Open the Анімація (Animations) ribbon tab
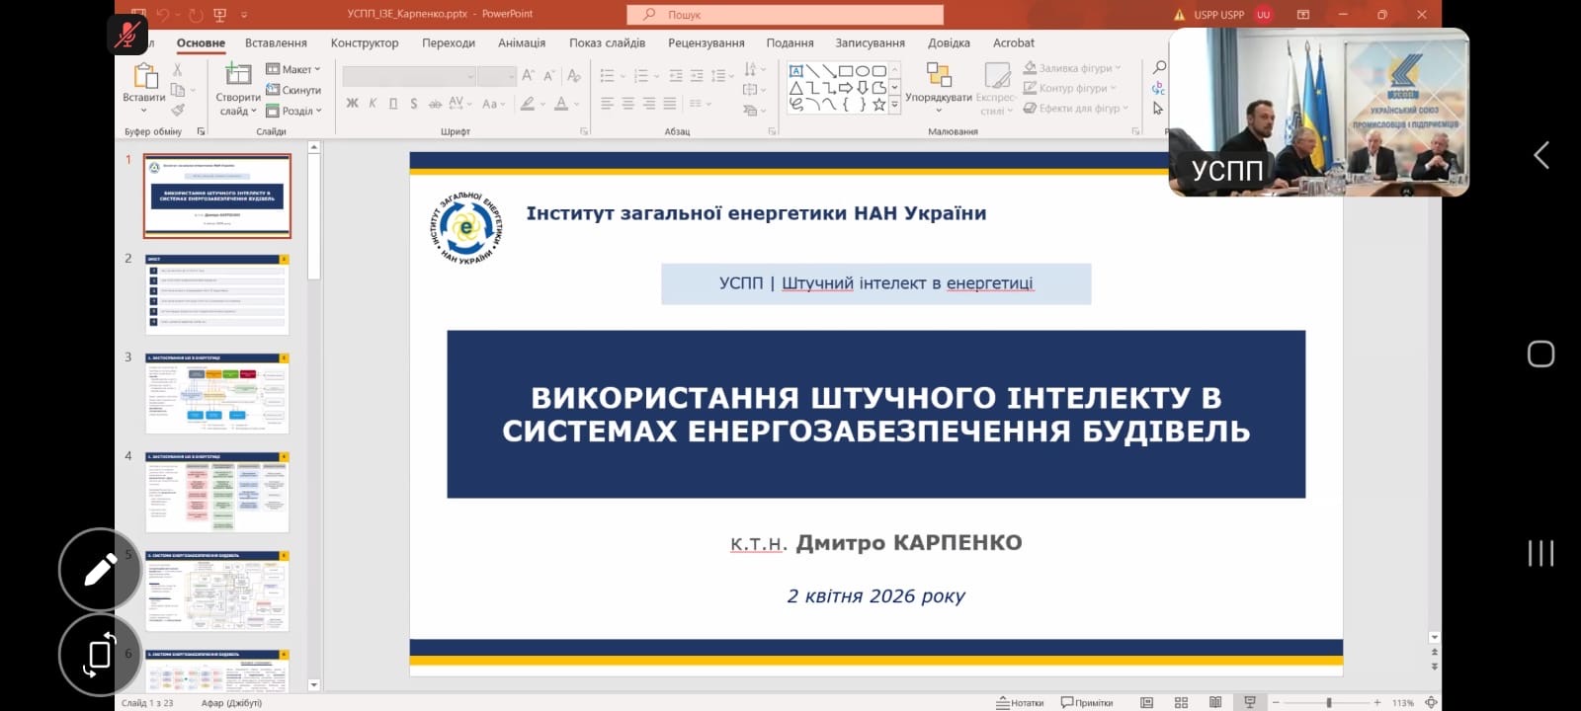This screenshot has width=1581, height=711. [x=522, y=43]
